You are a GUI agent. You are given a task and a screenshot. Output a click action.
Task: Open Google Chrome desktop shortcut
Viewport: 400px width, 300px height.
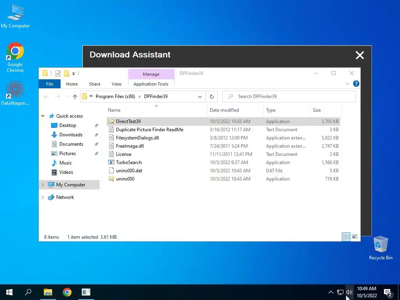tap(15, 57)
